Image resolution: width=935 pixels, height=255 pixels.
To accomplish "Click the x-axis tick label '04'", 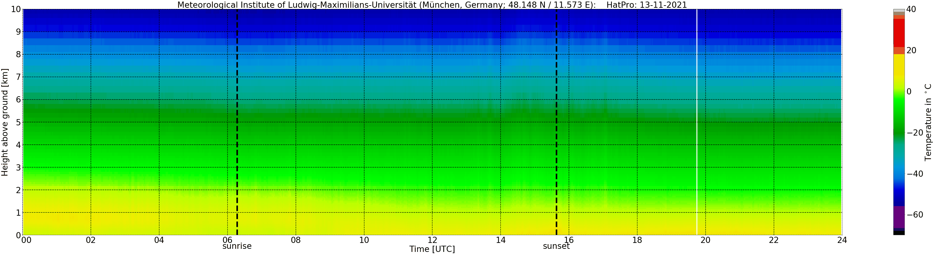I will [x=159, y=240].
